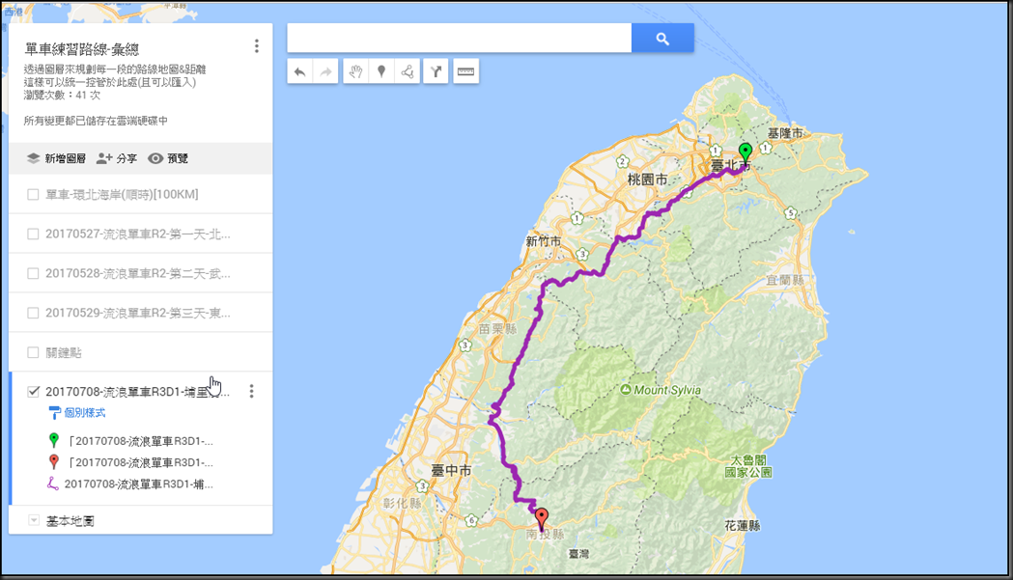Enable 單車-環北海岸(順時)[100KM] layer checkbox
The image size is (1013, 580).
click(33, 194)
